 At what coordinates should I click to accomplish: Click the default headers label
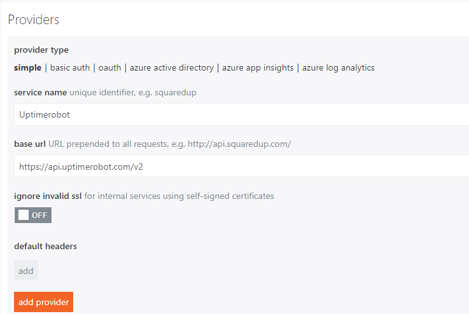point(45,246)
